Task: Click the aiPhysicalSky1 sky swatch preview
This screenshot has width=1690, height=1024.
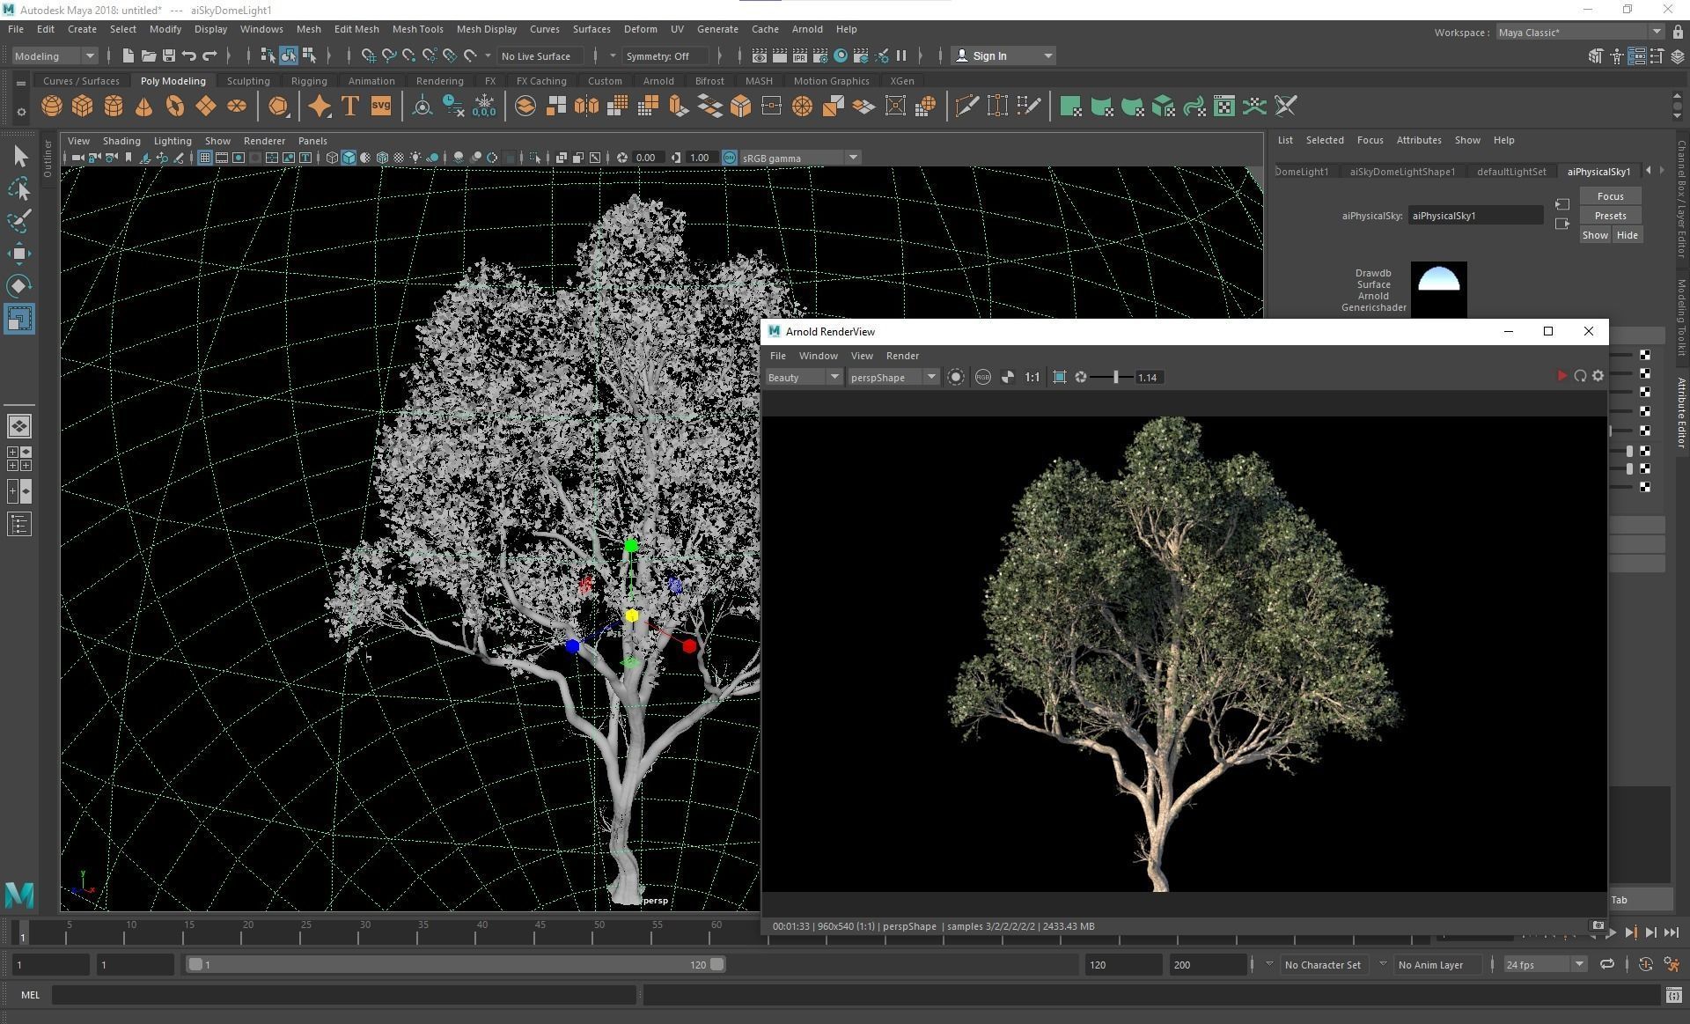Action: pos(1438,289)
